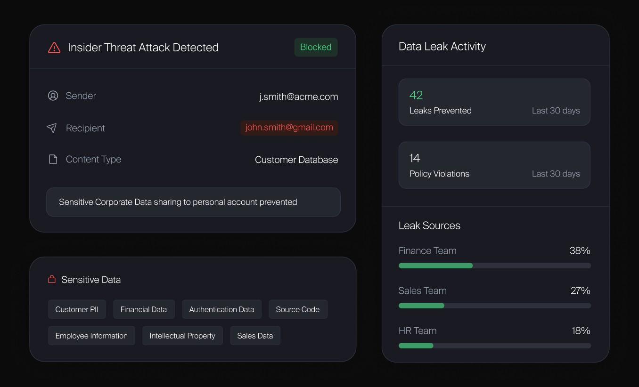Click the HR Team progress bar
This screenshot has height=387, width=639.
click(x=495, y=346)
